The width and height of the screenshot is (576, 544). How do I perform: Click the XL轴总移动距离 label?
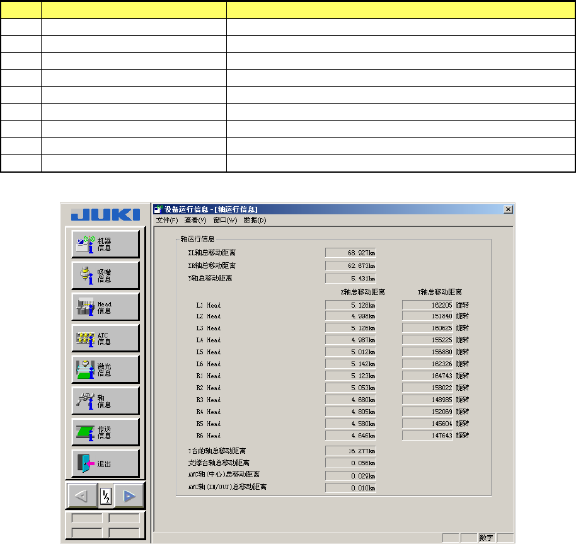click(212, 253)
